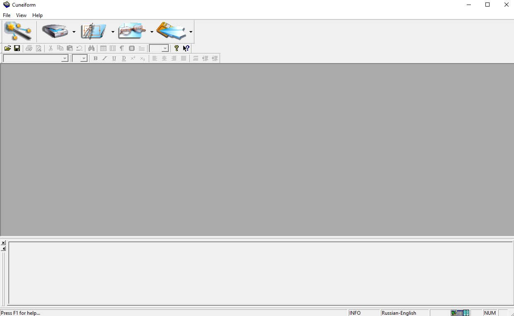Click the small black Save diskette icon
The image size is (514, 316).
(17, 49)
